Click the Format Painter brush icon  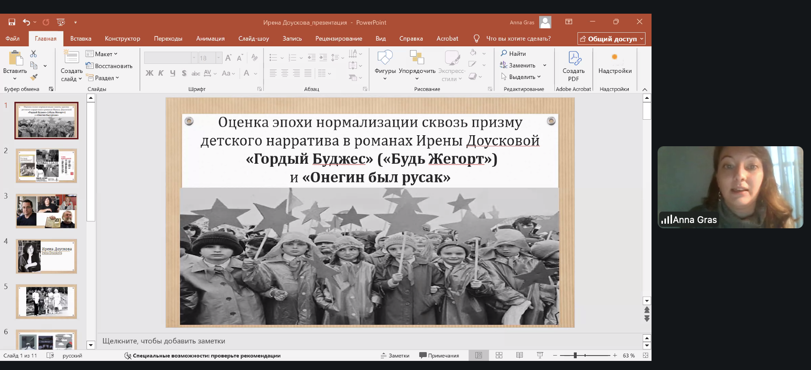(34, 77)
